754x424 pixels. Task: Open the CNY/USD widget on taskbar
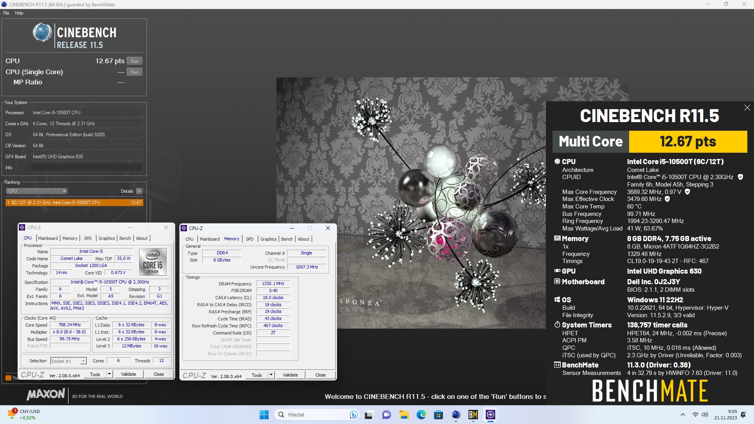(24, 415)
